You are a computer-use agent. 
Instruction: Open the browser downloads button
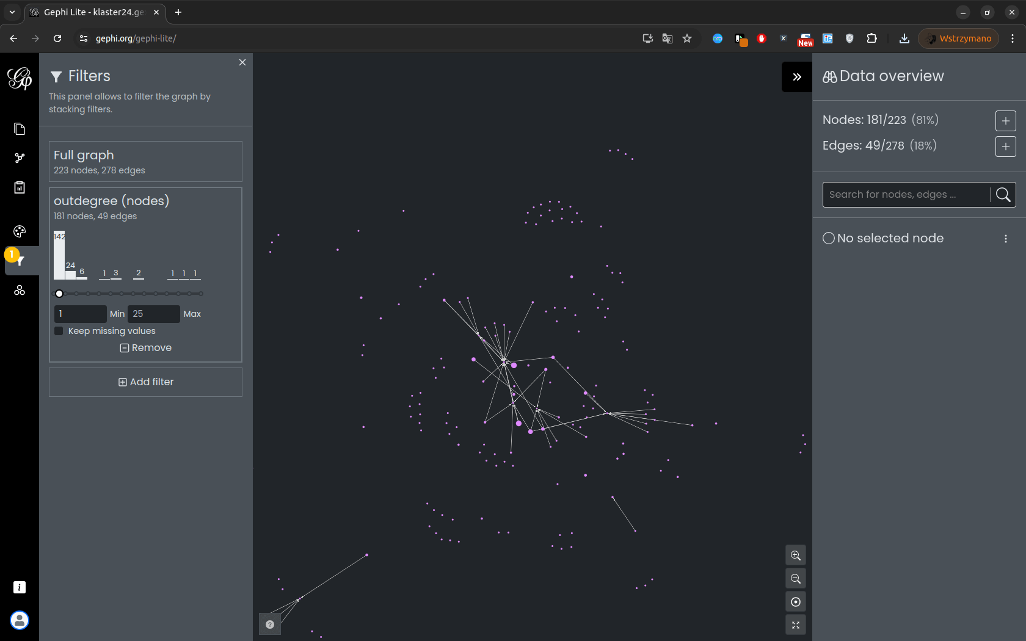point(904,38)
